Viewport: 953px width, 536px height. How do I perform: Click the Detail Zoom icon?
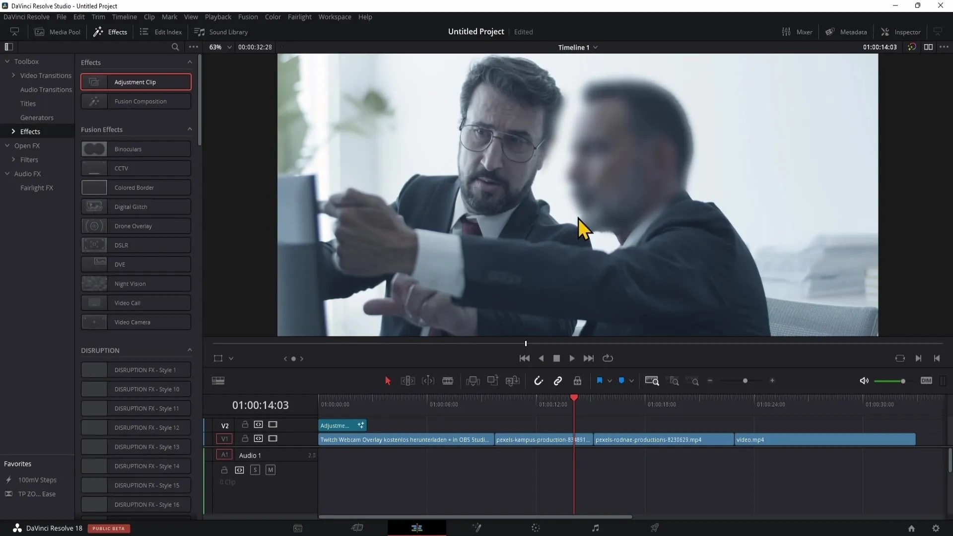click(x=674, y=381)
